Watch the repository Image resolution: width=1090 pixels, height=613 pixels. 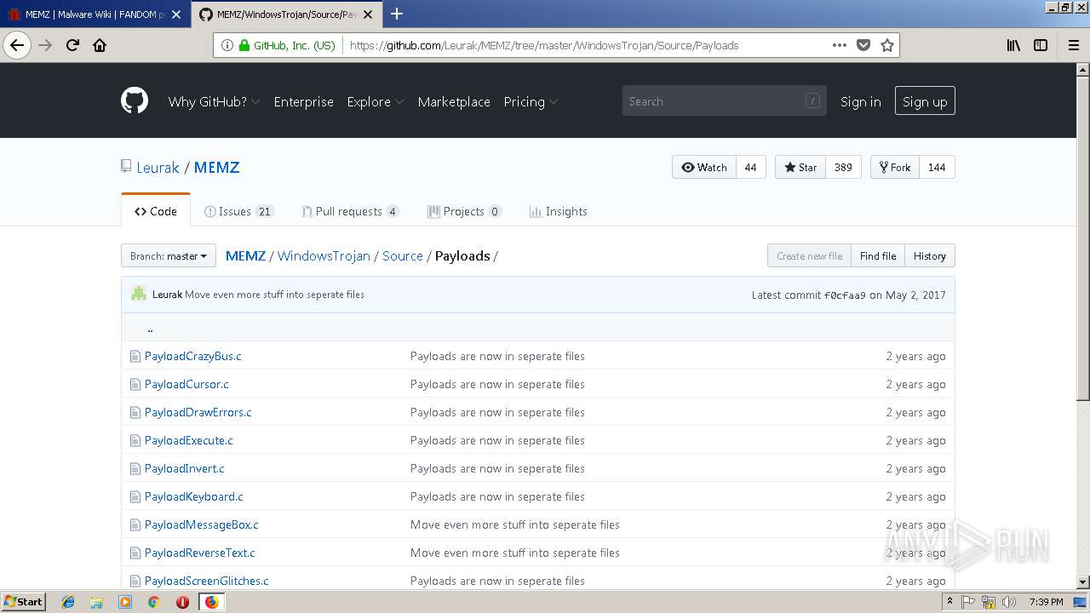click(704, 167)
